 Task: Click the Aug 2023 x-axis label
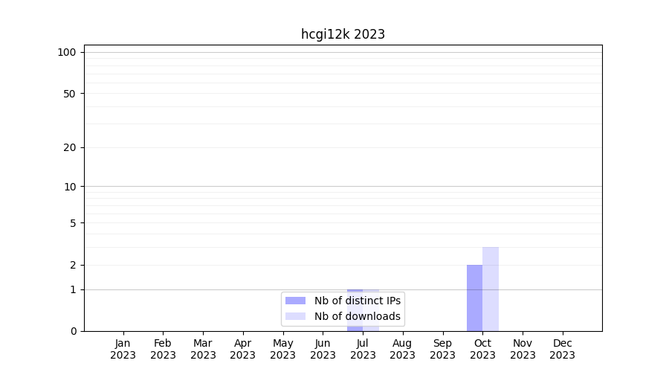pyautogui.click(x=403, y=349)
